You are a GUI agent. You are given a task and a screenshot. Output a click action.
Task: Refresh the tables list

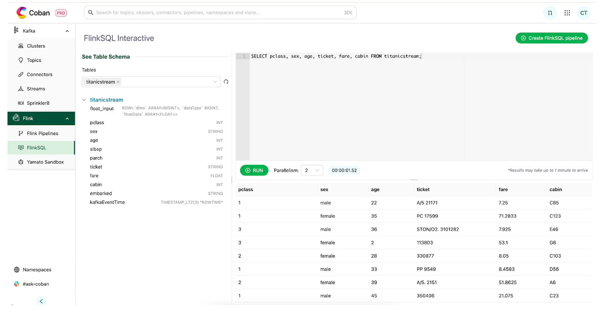tap(226, 82)
